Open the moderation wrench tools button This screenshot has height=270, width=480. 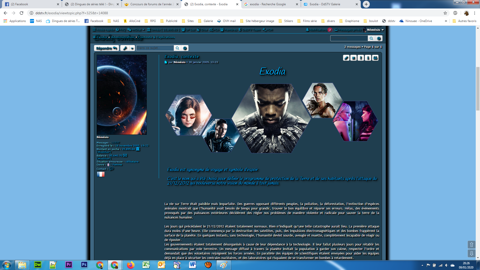point(125,48)
